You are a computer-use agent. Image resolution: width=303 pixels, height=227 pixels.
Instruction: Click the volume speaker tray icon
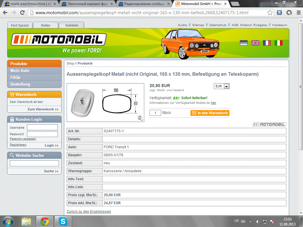(258, 222)
